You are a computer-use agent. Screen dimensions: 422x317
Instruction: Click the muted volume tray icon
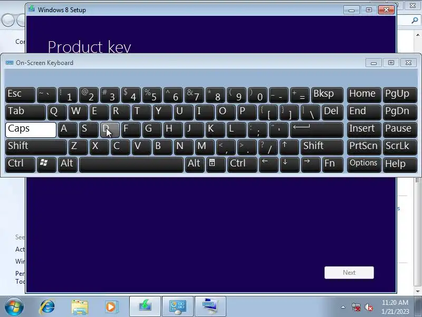368,307
